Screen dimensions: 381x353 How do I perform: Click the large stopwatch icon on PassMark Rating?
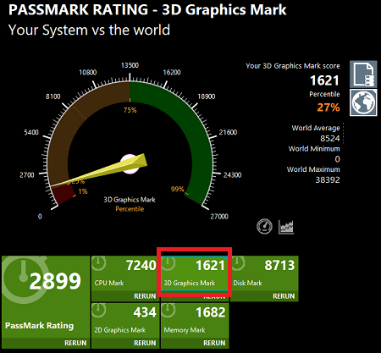[24, 279]
